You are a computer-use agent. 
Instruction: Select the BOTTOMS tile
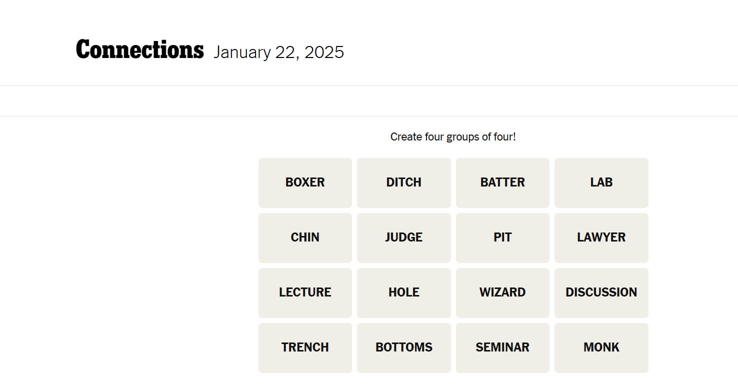point(403,347)
